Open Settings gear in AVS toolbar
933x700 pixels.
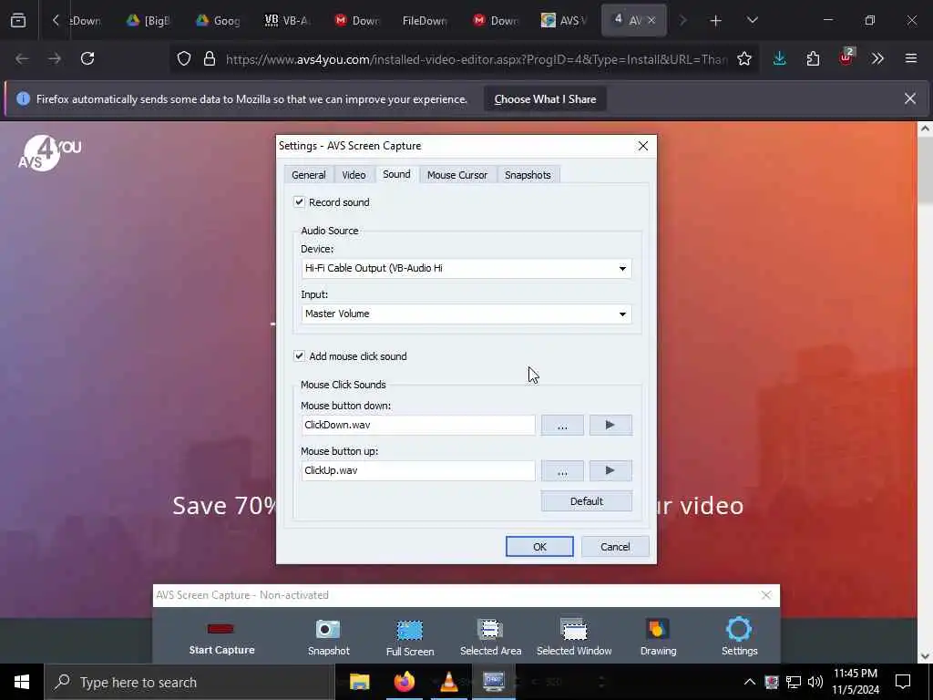tap(739, 629)
